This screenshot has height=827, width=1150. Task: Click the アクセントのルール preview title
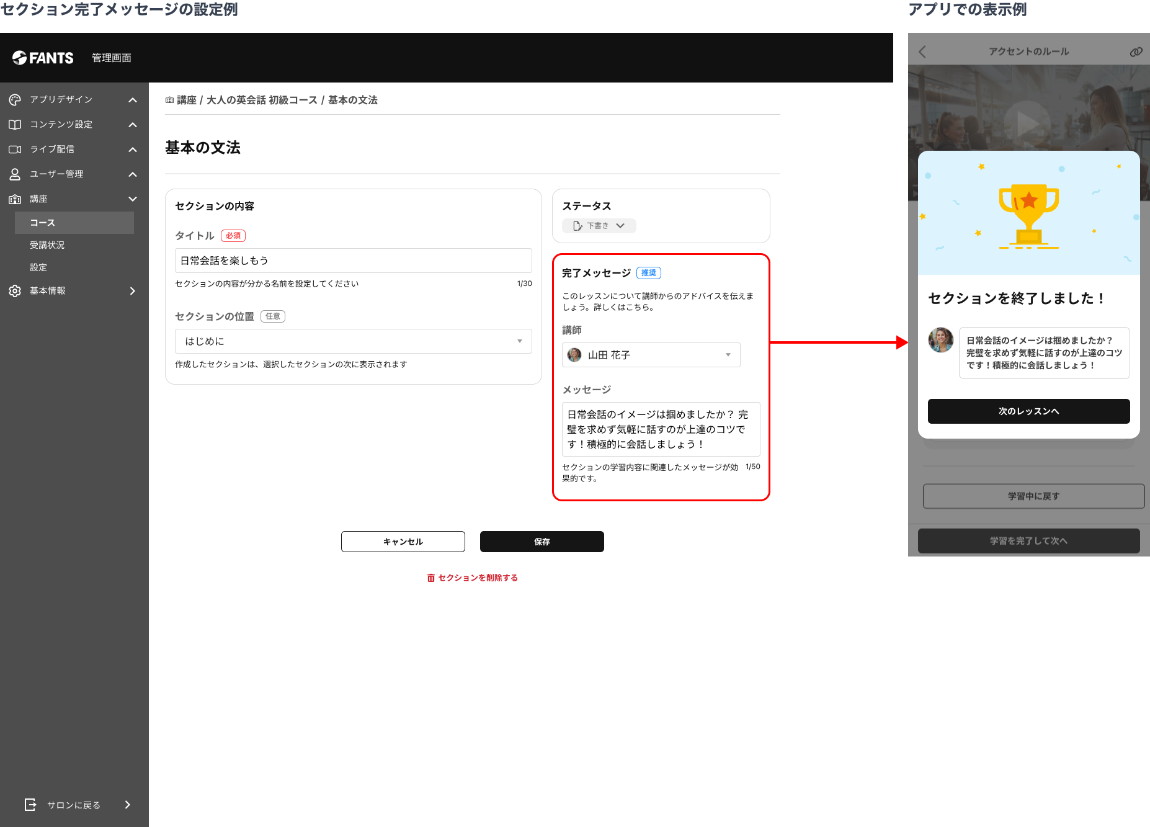point(1029,51)
